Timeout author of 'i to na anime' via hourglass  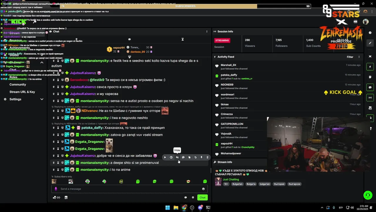(x=58, y=170)
